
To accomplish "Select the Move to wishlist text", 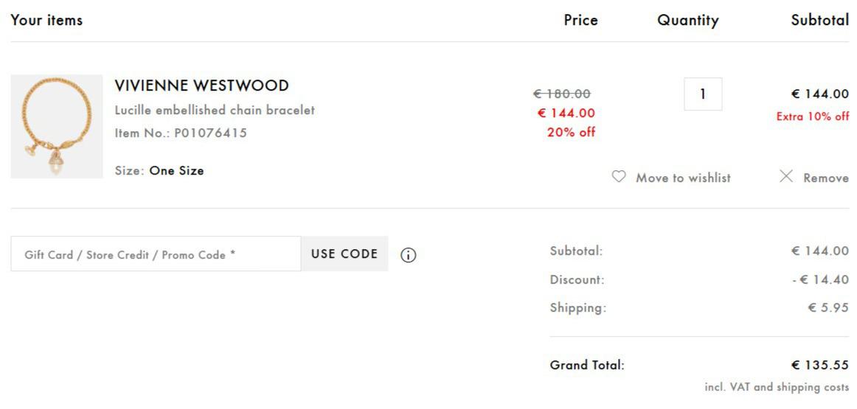I will pyautogui.click(x=683, y=178).
